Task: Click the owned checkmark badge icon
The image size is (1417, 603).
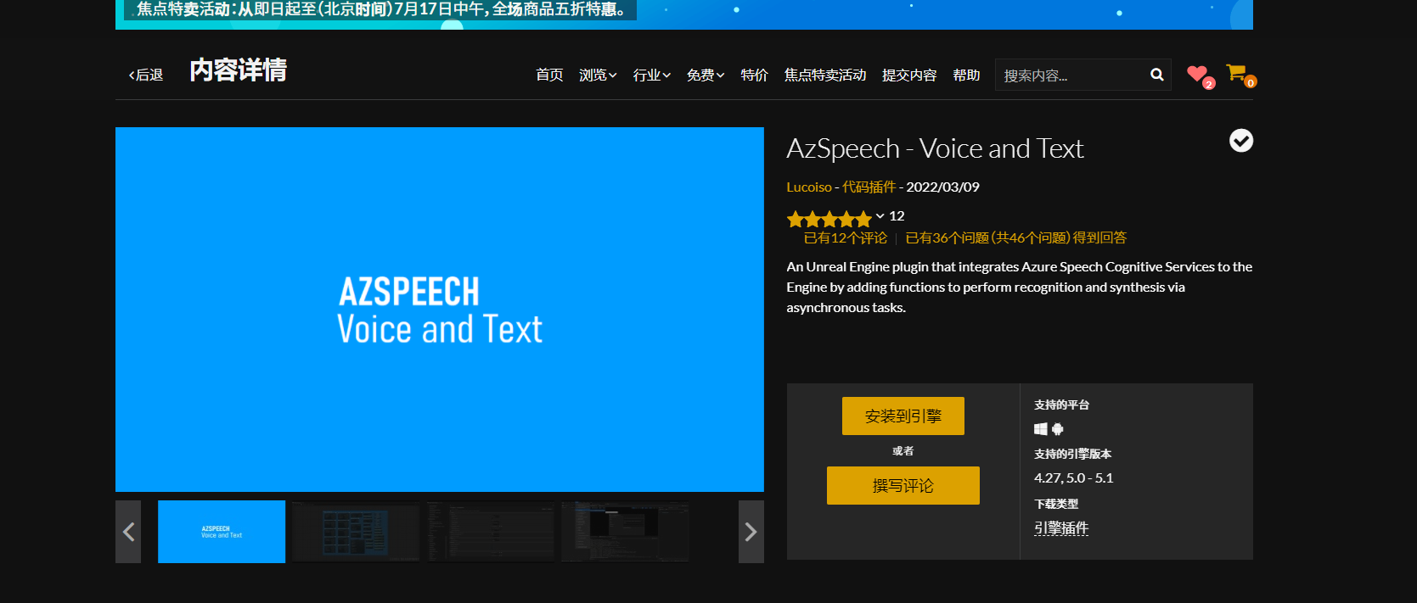Action: pos(1241,140)
